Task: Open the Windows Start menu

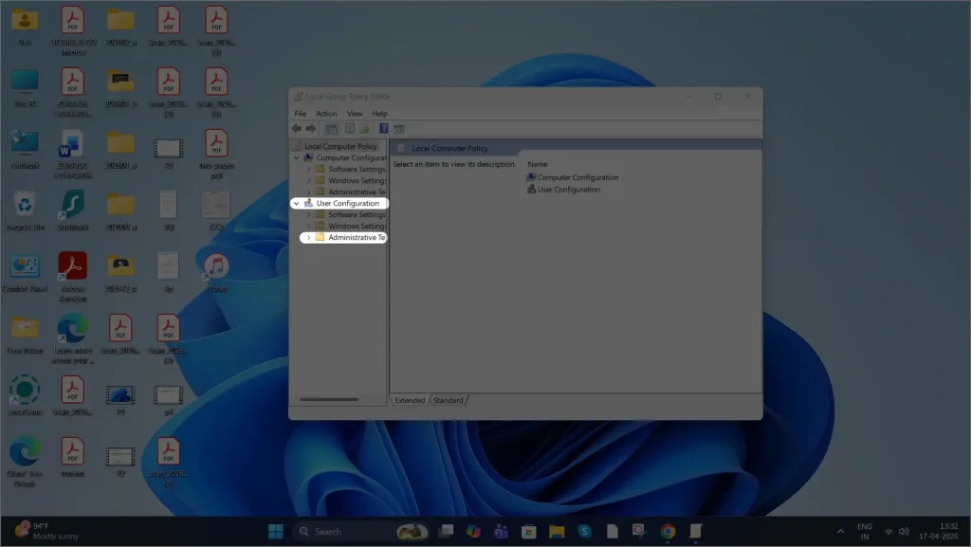Action: [x=276, y=532]
